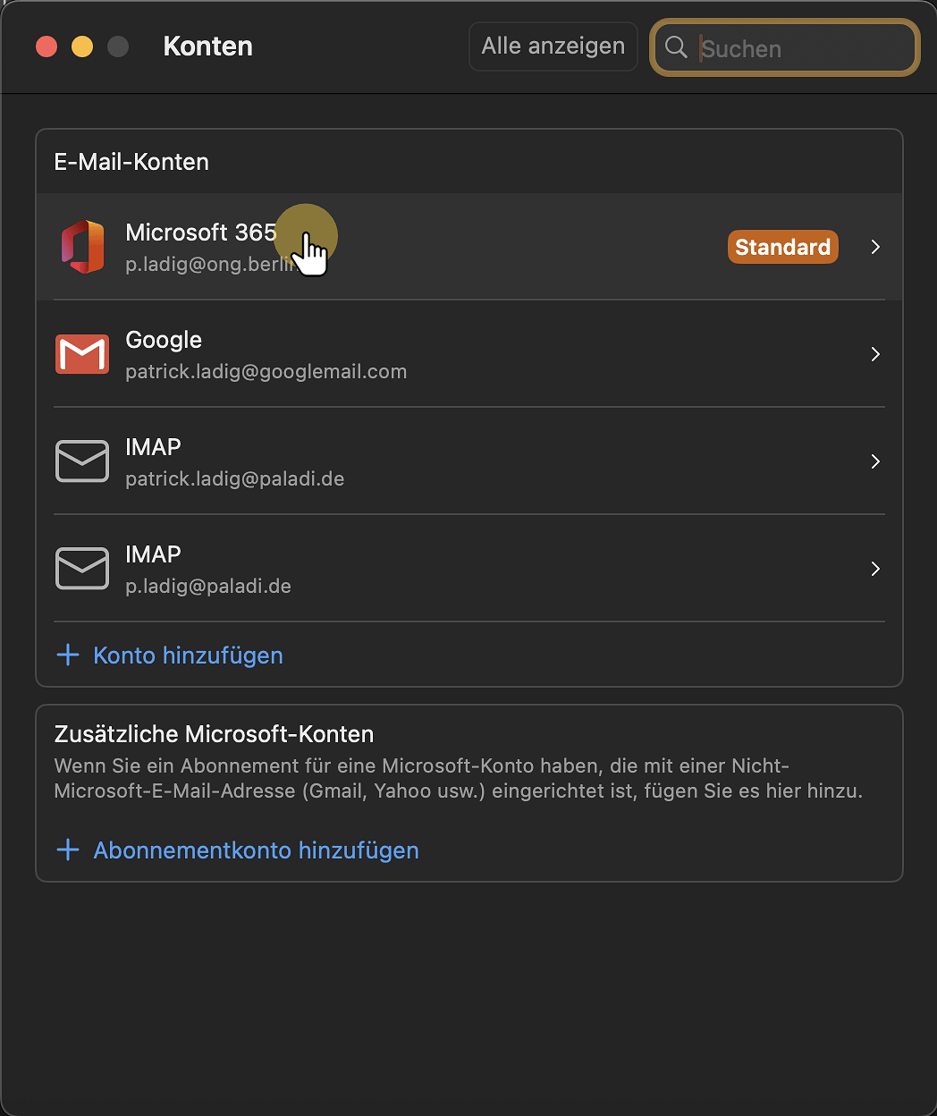937x1116 pixels.
Task: Expand Microsoft 365 account via chevron
Action: click(x=875, y=247)
